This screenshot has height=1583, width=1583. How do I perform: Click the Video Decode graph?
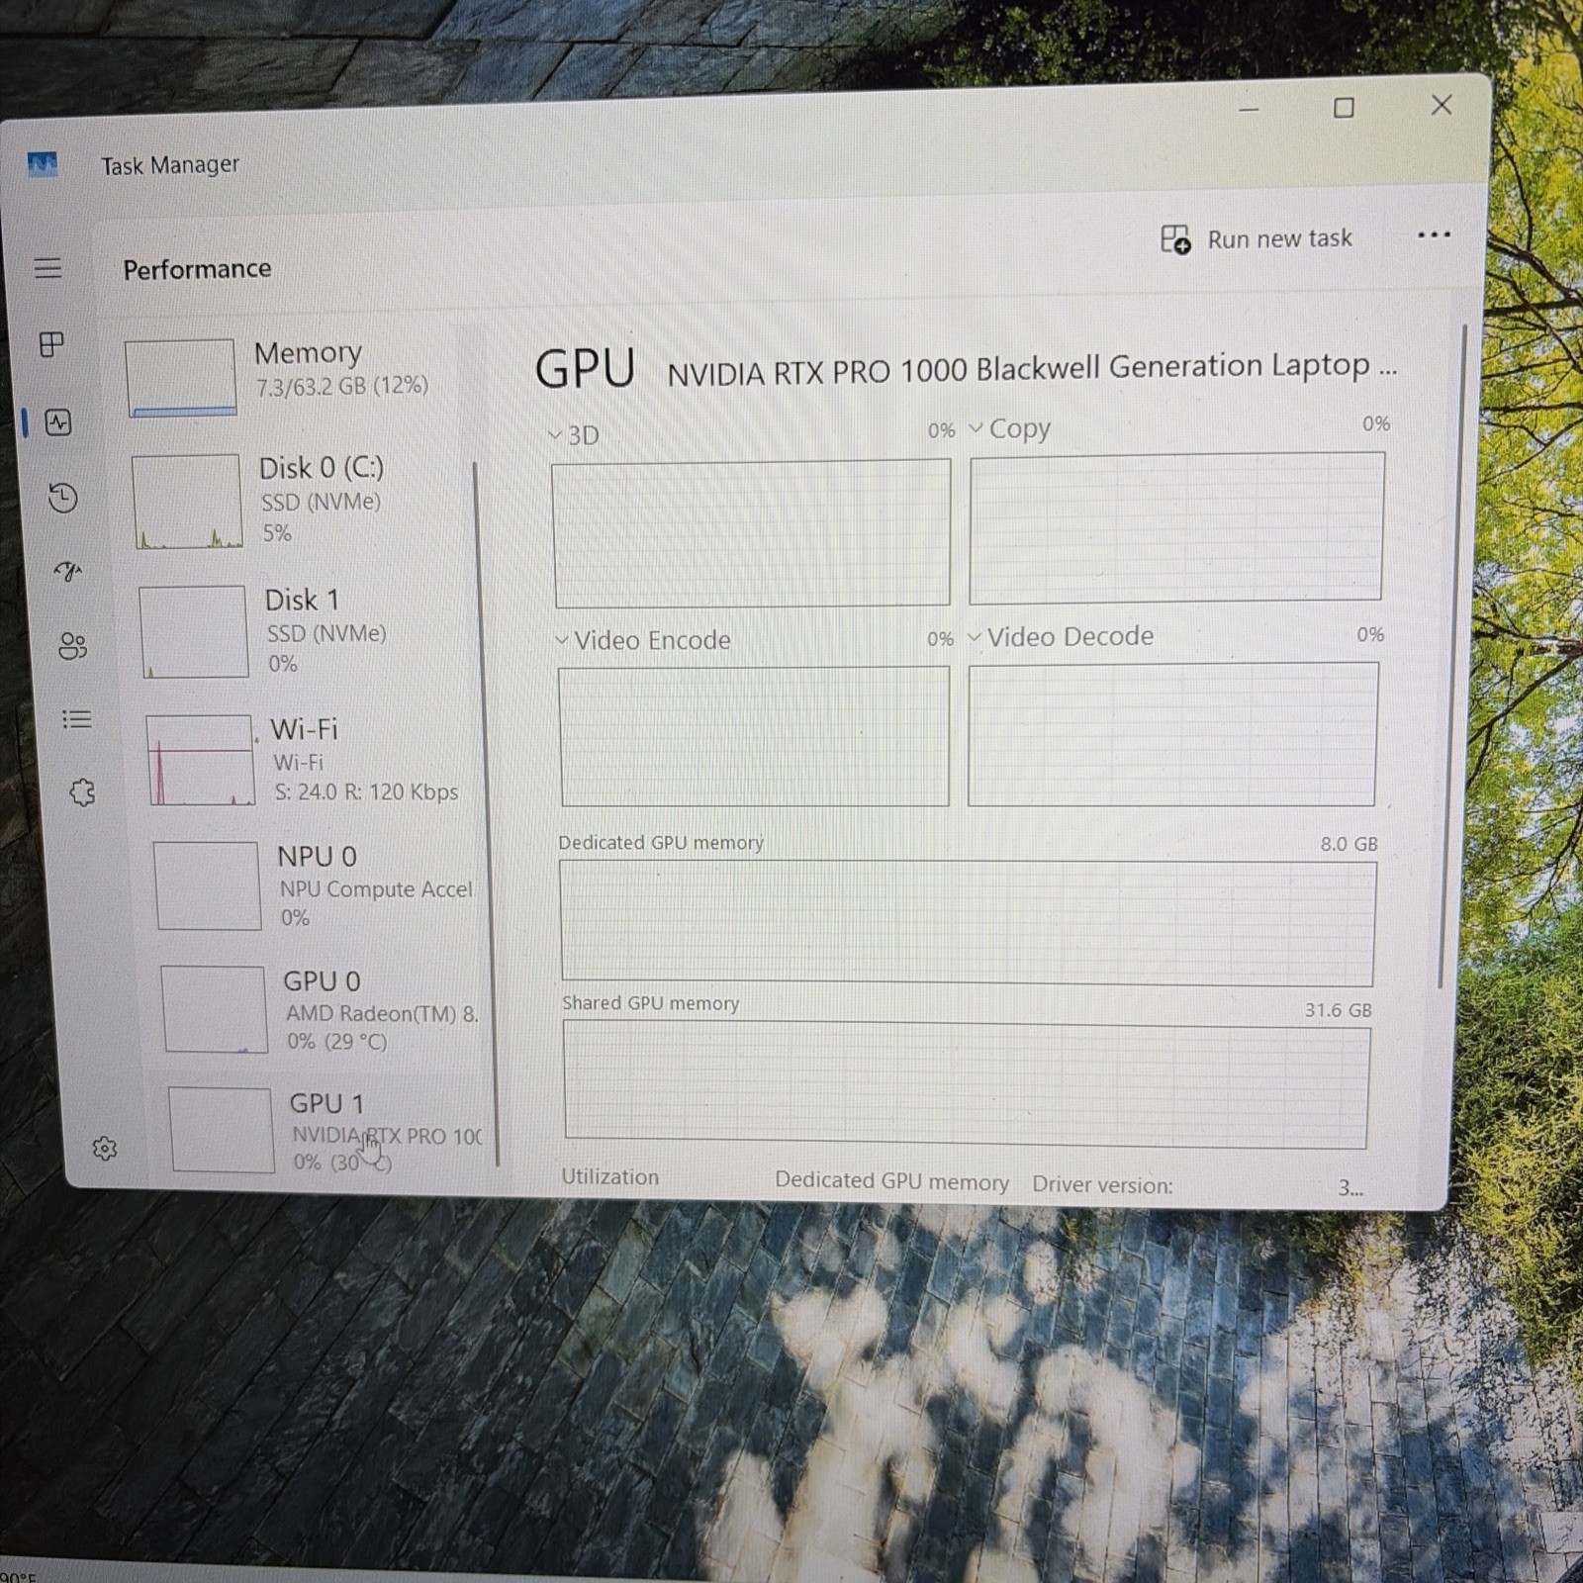pos(1173,734)
